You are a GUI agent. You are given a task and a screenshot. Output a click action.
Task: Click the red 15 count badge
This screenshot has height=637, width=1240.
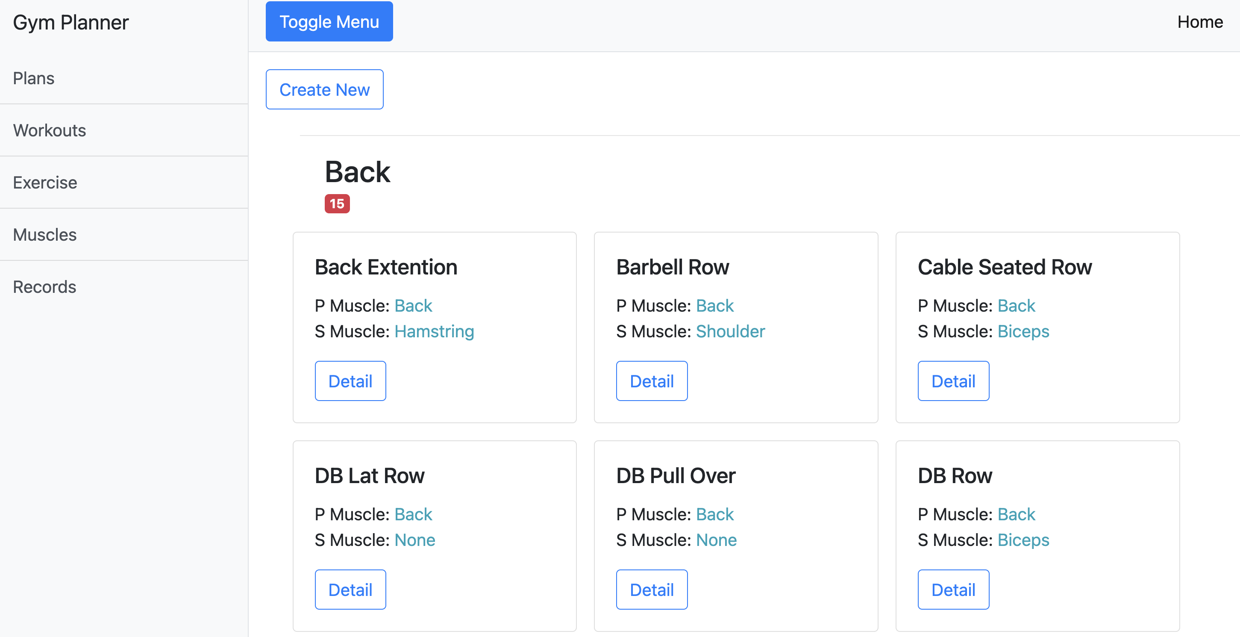[x=337, y=203]
